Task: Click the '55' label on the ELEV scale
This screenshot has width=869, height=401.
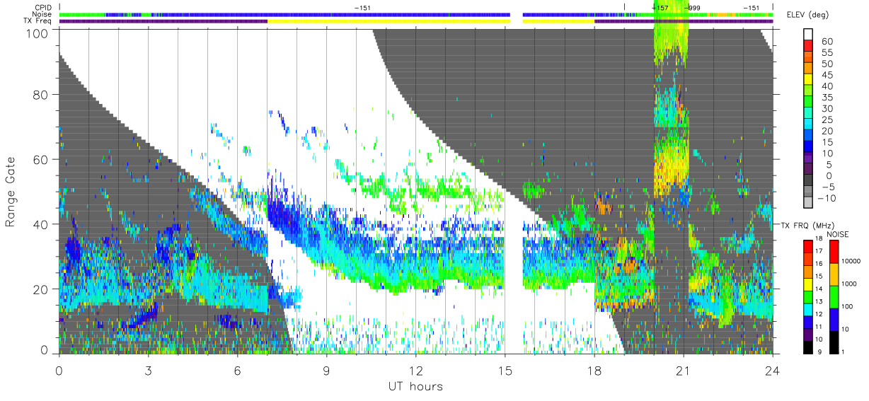Action: pos(827,52)
